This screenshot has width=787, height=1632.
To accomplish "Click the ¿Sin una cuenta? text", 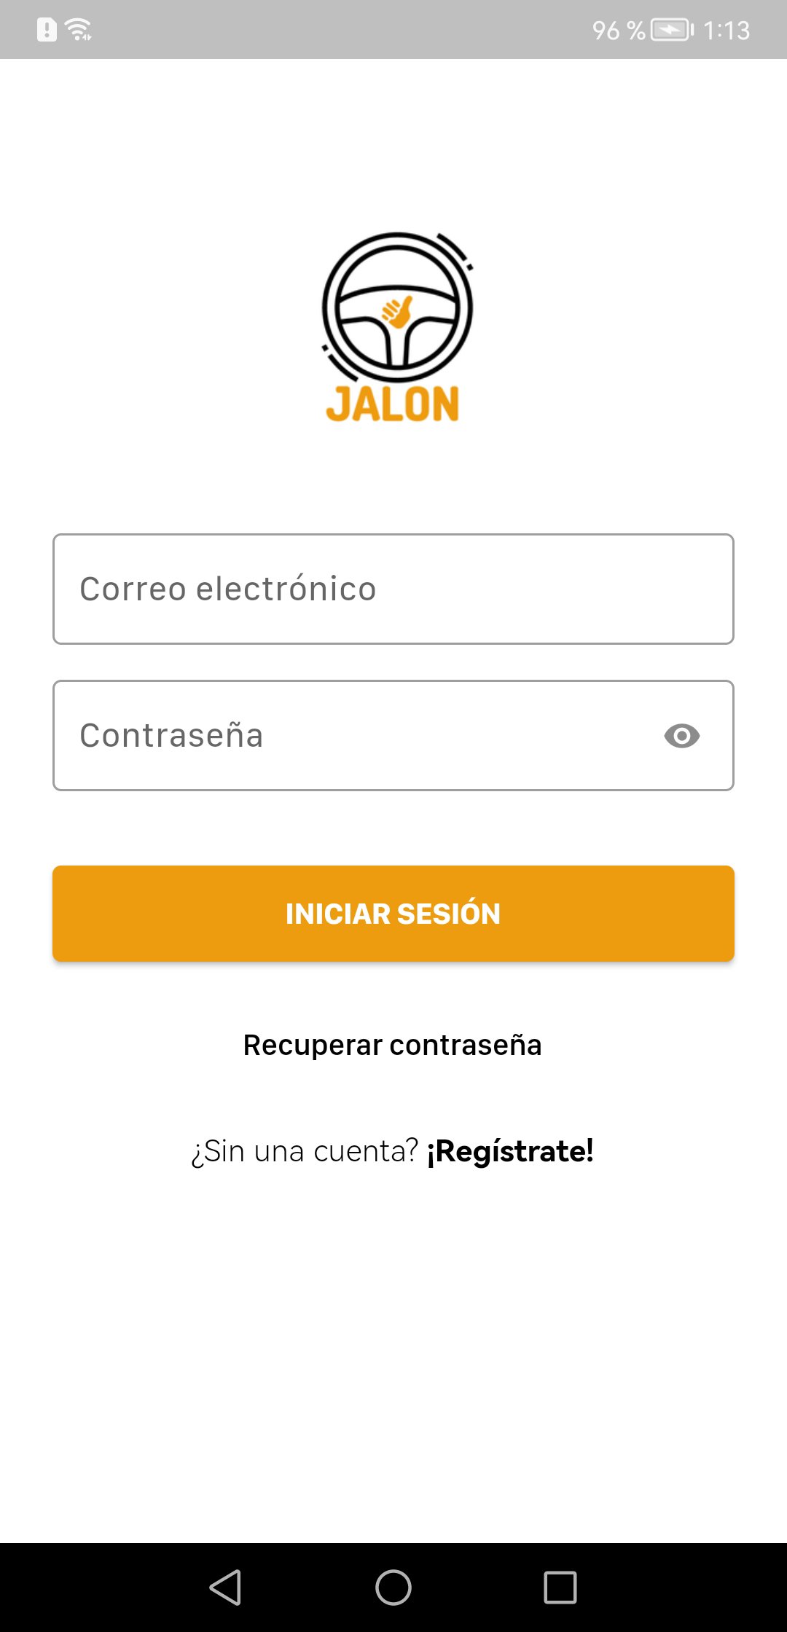I will [x=305, y=1151].
